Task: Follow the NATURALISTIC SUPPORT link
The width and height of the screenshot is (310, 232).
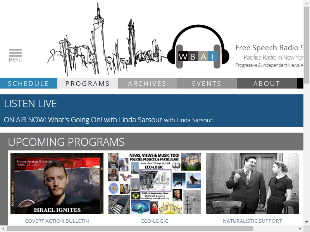Action: (252, 221)
